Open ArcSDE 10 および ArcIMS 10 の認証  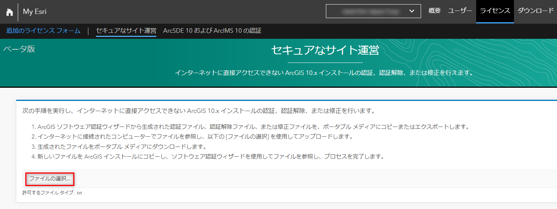[212, 31]
